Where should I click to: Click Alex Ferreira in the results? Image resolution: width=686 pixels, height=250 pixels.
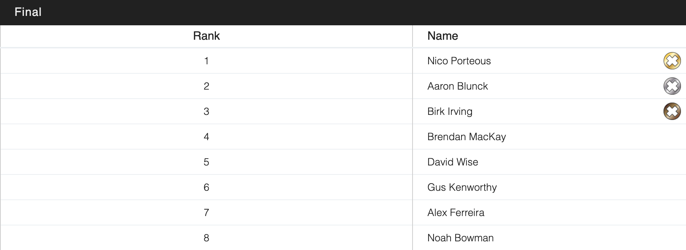[456, 212]
